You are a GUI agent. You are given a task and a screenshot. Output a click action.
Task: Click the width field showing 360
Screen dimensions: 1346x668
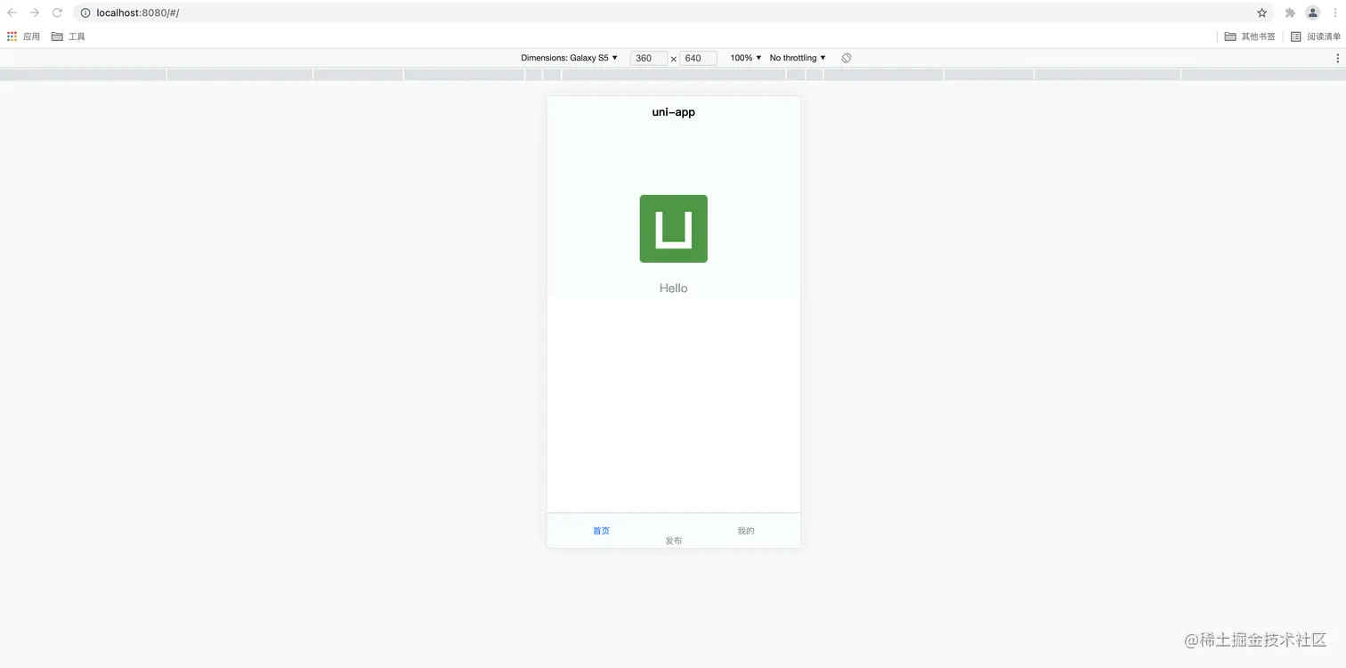click(649, 58)
